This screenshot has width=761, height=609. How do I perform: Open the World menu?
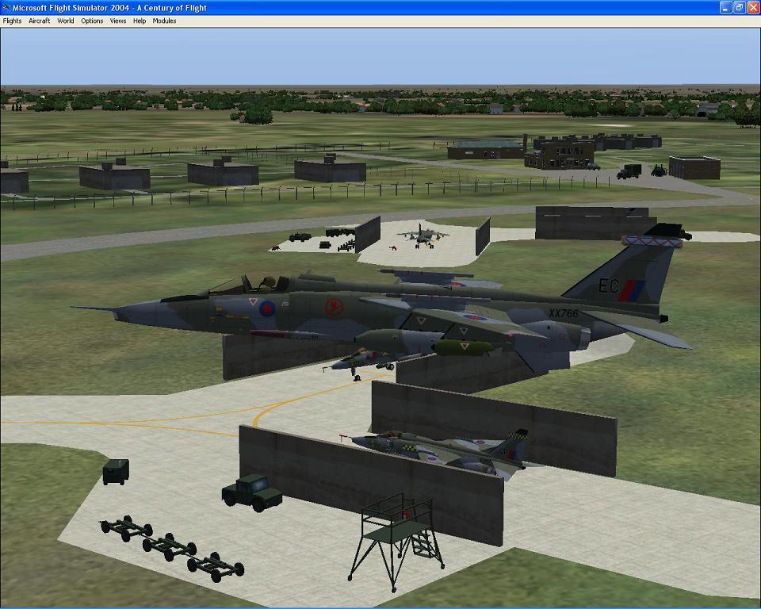click(66, 21)
